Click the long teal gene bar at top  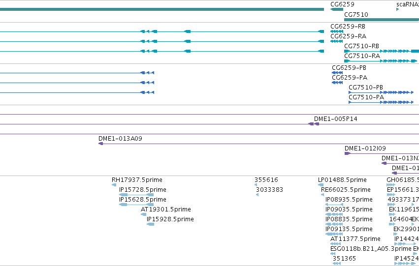[x=162, y=9]
